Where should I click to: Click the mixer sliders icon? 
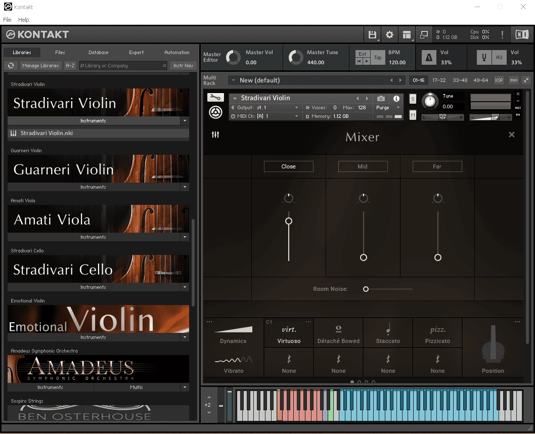215,135
